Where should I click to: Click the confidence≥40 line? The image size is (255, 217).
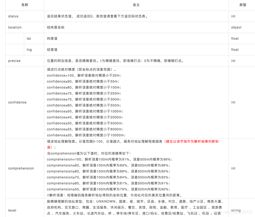click(85, 117)
